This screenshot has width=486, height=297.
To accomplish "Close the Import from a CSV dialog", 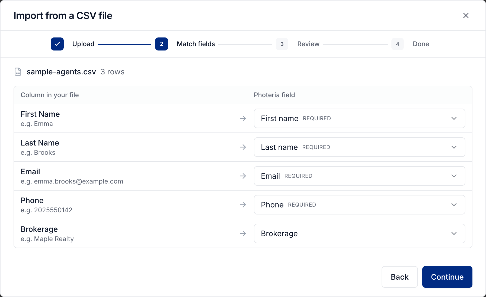I will pos(466,15).
